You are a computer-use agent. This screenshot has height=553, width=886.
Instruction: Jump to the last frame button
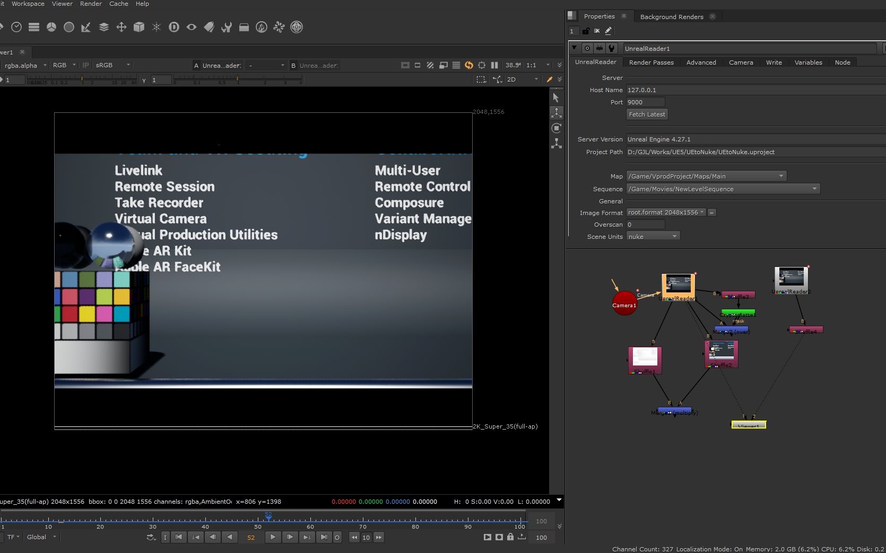324,537
